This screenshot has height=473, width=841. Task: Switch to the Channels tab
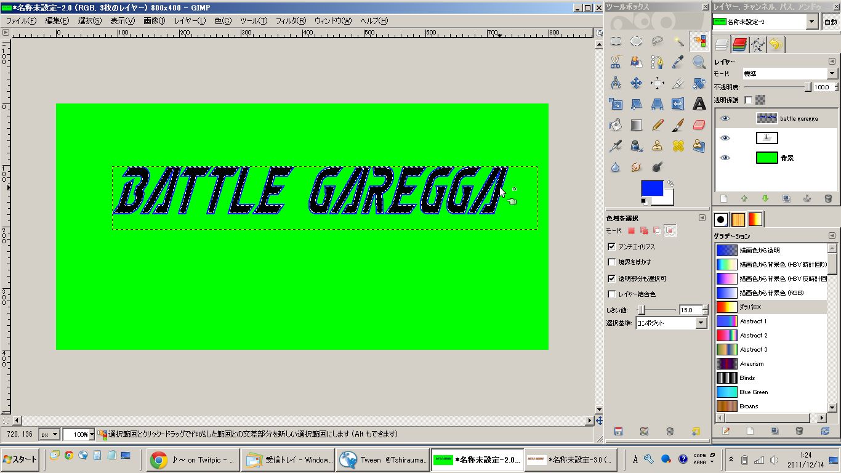(x=739, y=44)
